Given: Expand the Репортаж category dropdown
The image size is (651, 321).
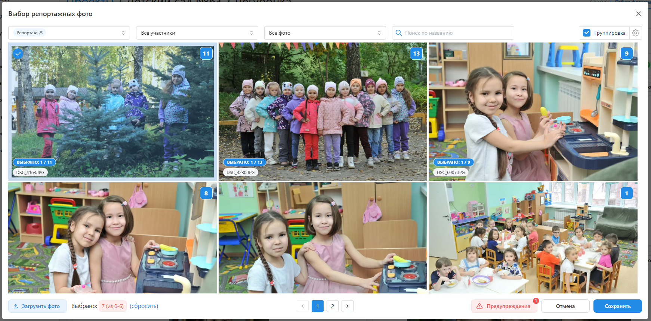Looking at the screenshot, I should (123, 33).
